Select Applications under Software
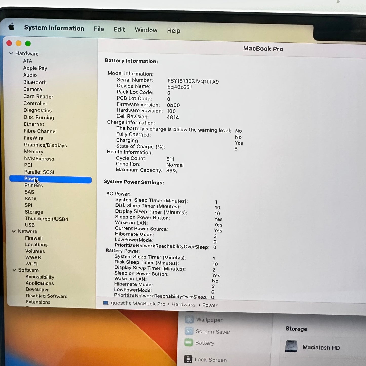This screenshot has width=366, height=366. (x=40, y=283)
